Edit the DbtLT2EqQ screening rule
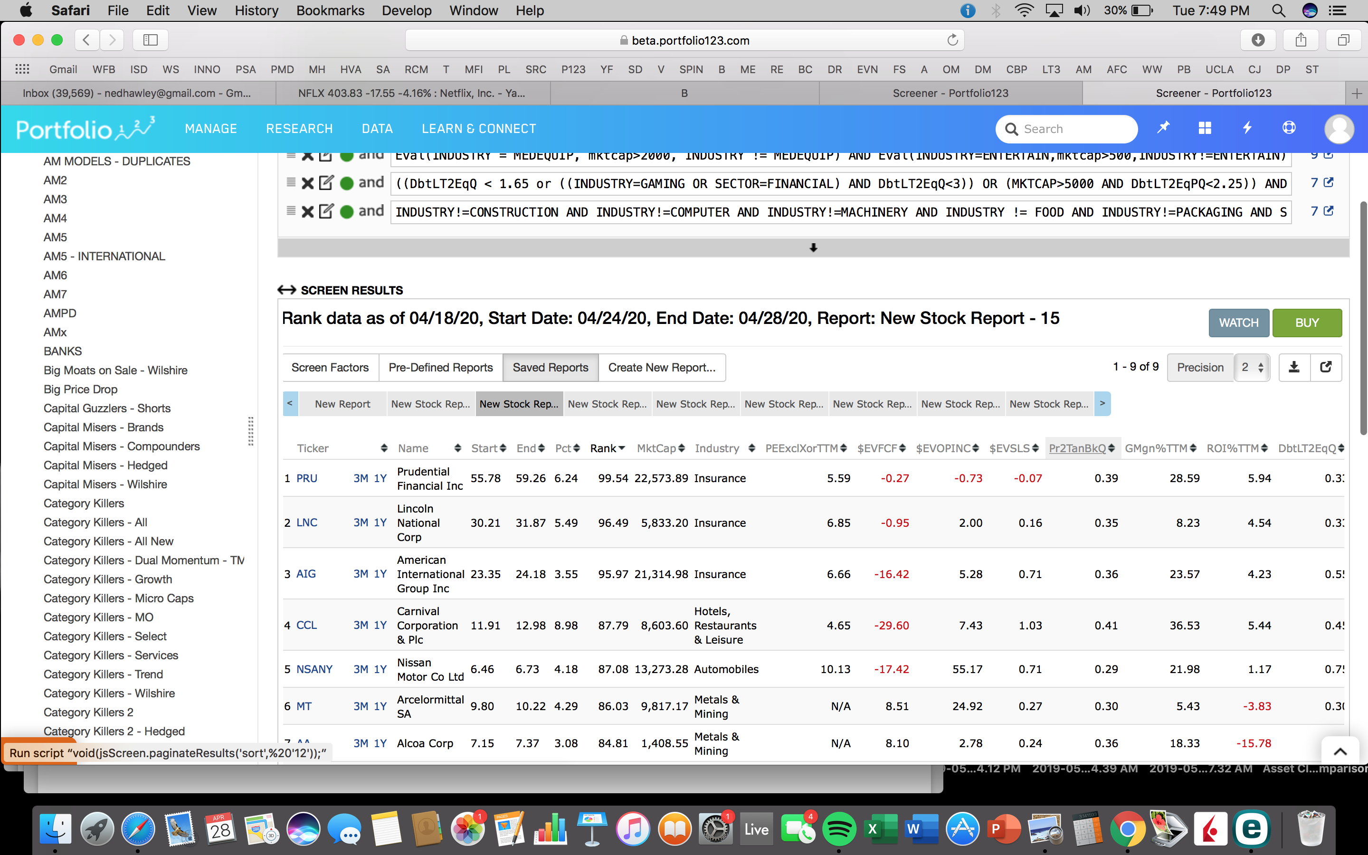This screenshot has width=1368, height=855. click(x=326, y=183)
